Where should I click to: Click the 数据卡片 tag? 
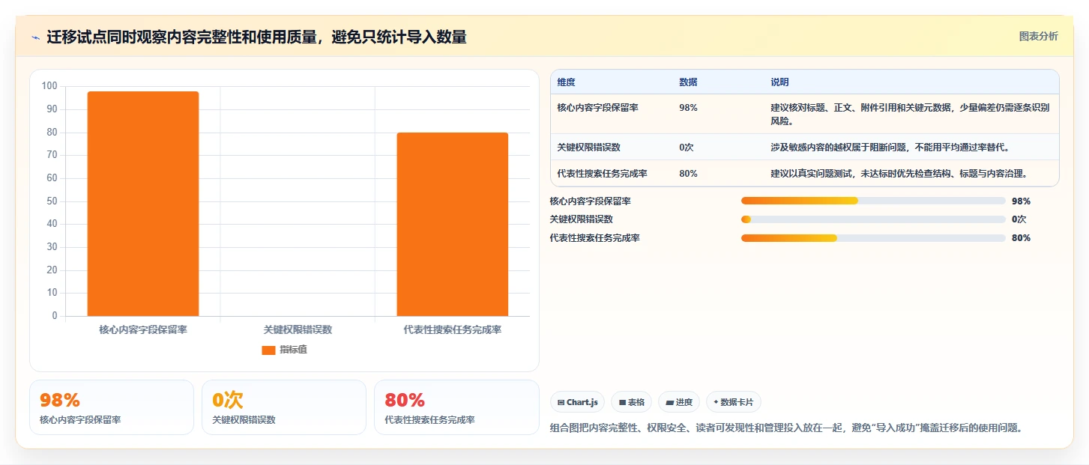pos(734,402)
